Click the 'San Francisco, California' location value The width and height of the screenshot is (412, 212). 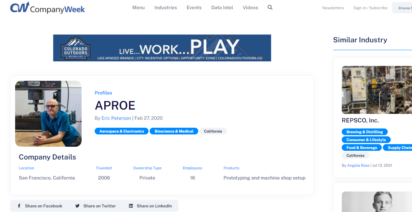[x=47, y=178]
